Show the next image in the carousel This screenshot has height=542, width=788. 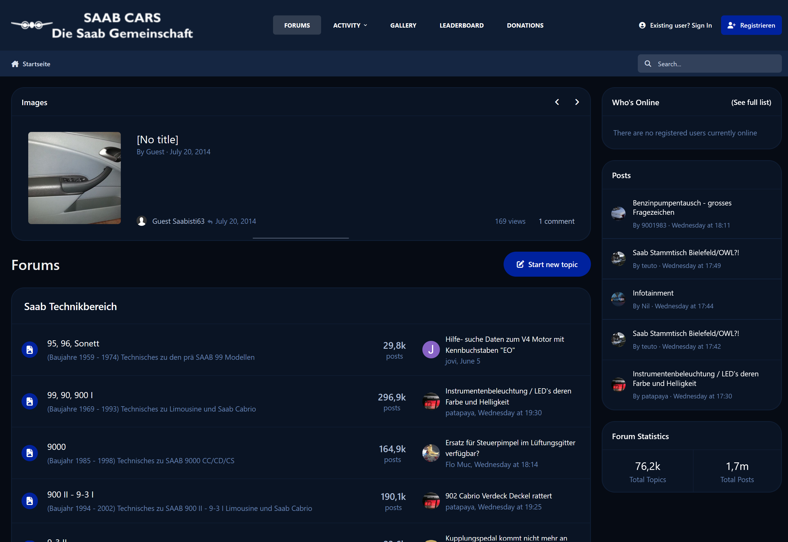click(x=577, y=102)
